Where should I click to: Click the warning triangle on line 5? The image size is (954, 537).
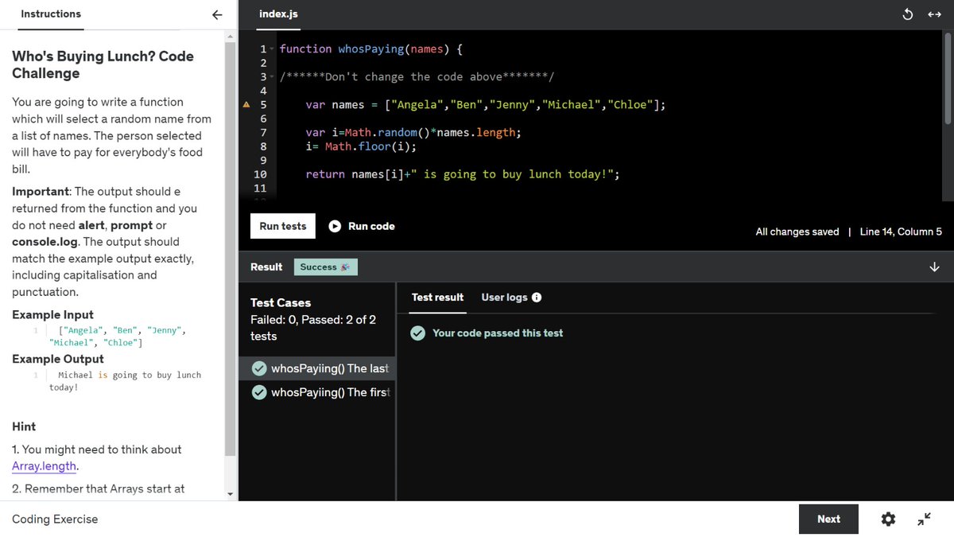tap(246, 104)
